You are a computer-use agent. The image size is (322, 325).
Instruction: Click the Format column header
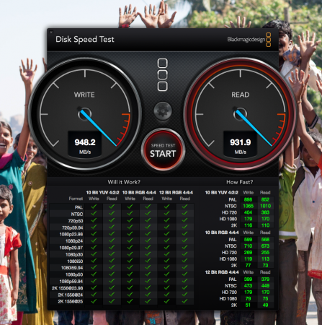[76, 199]
